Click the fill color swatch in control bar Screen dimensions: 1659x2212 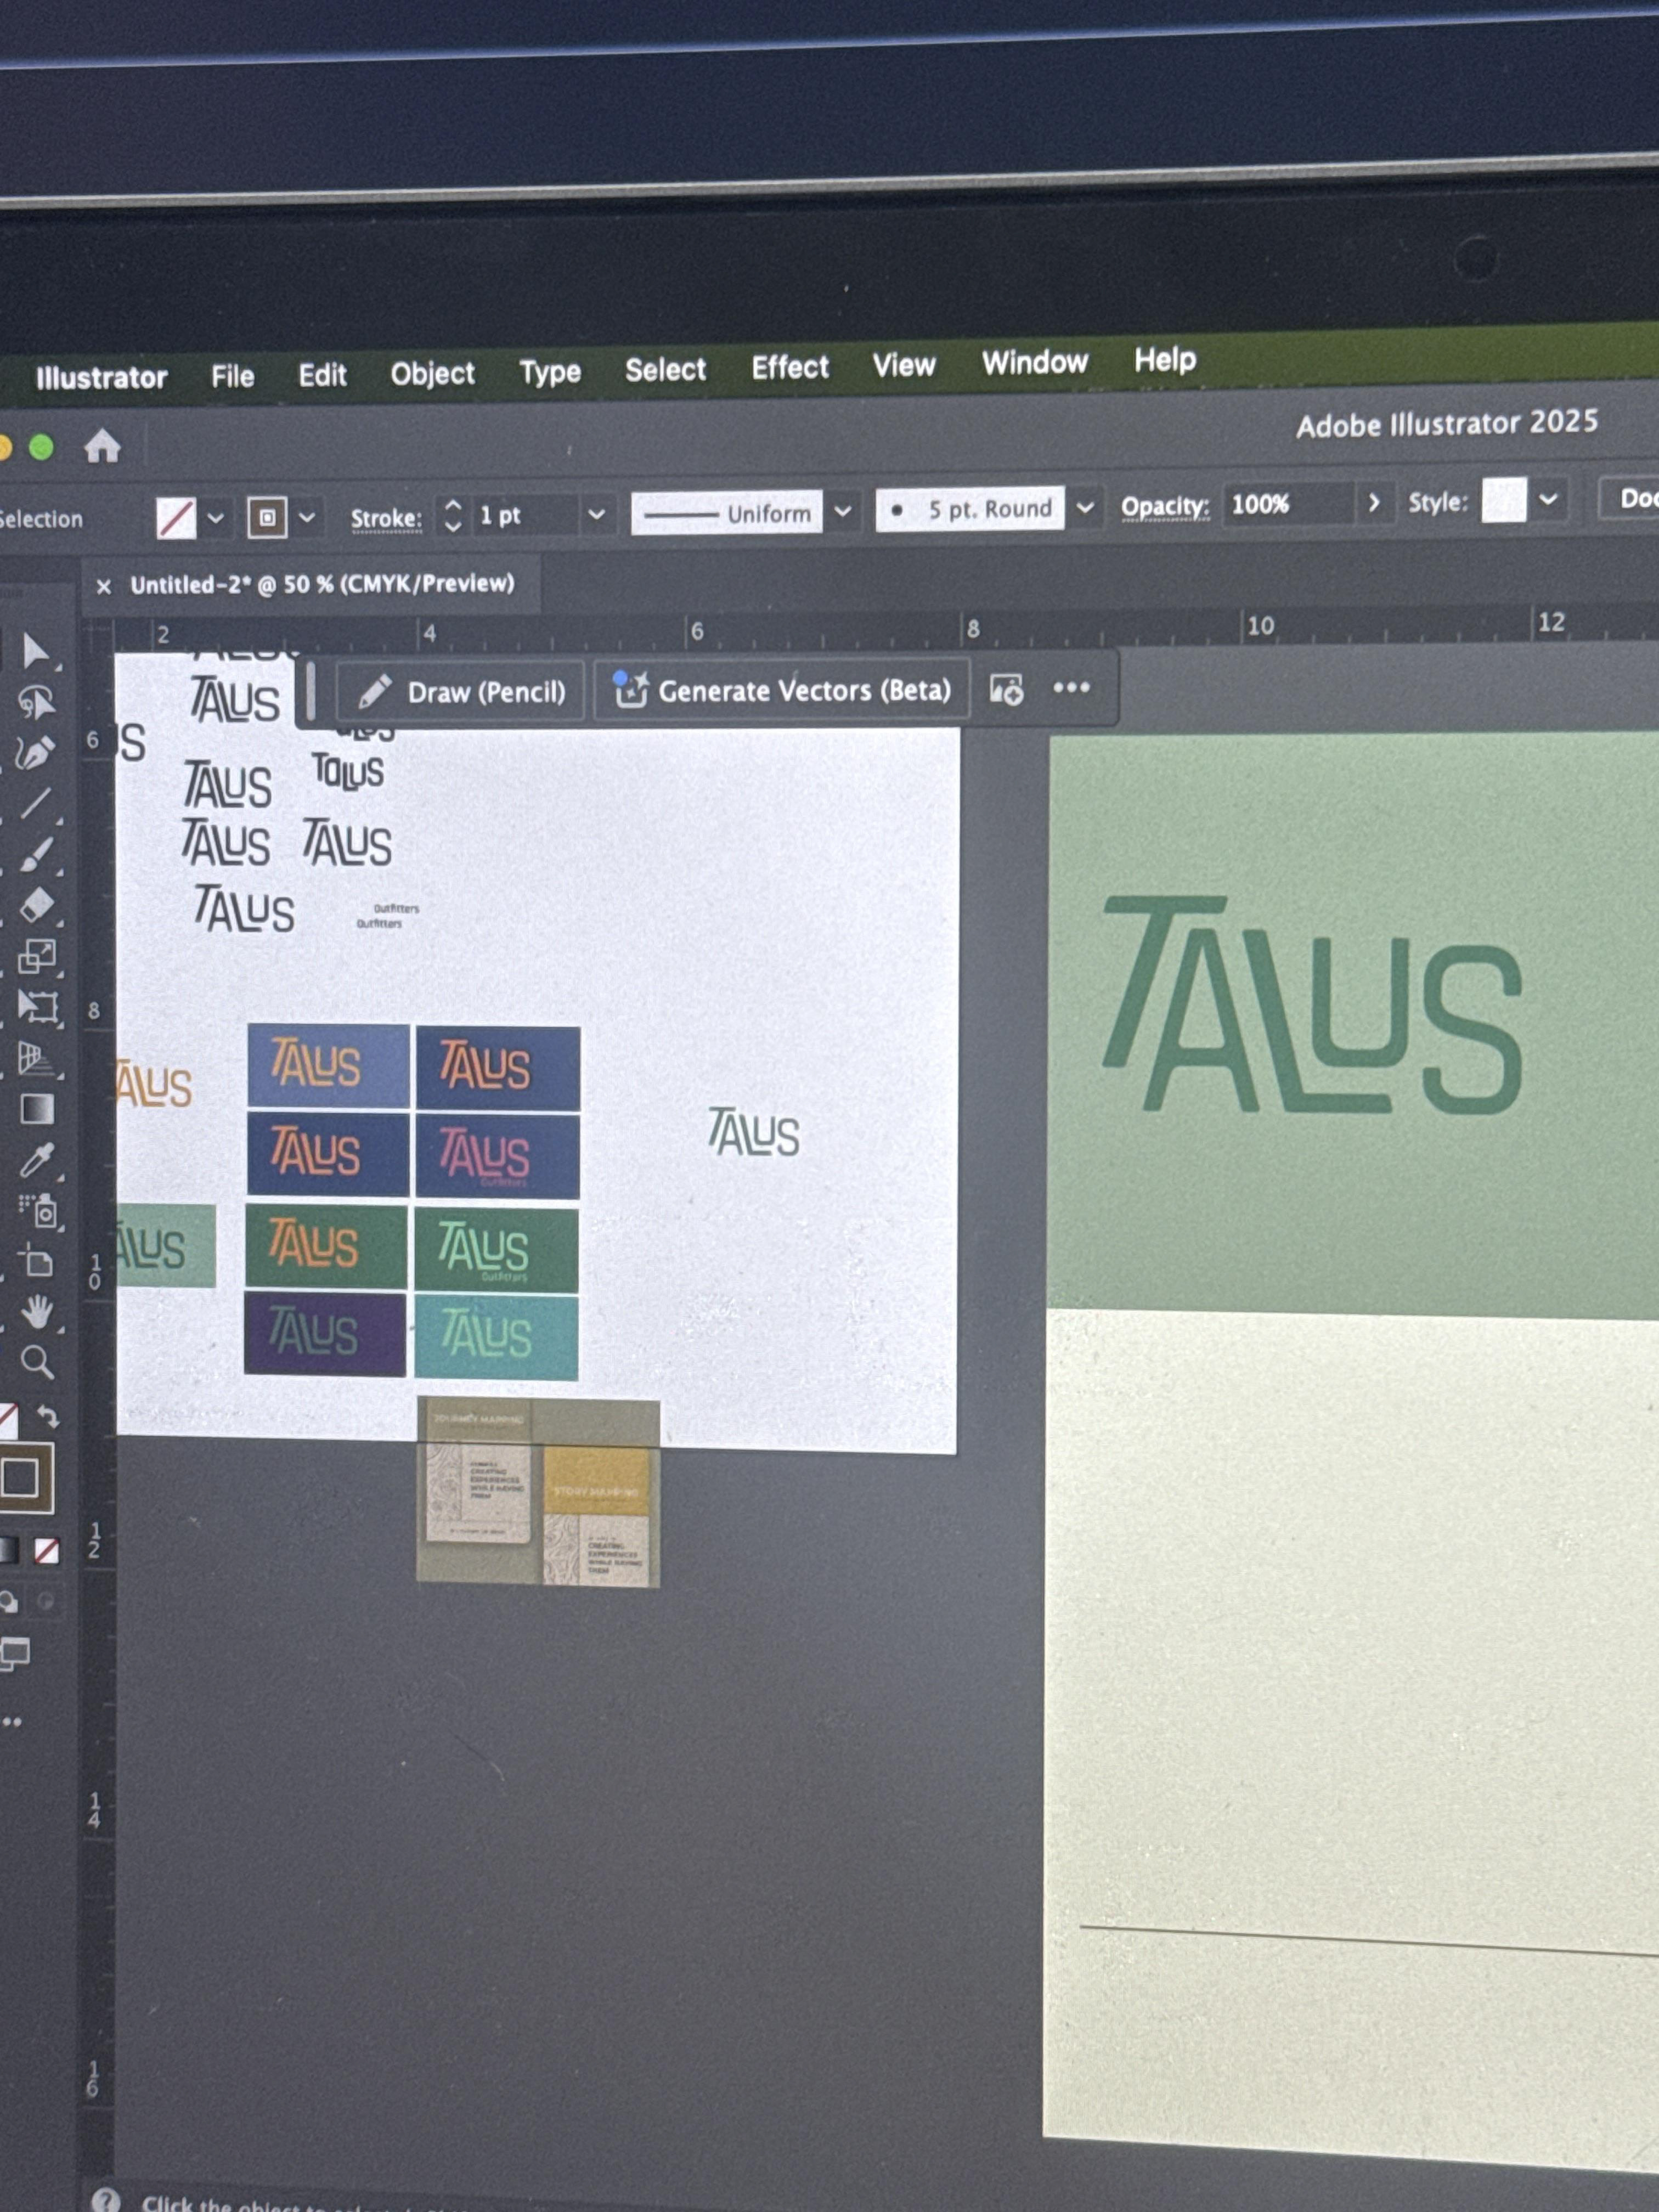click(x=176, y=519)
